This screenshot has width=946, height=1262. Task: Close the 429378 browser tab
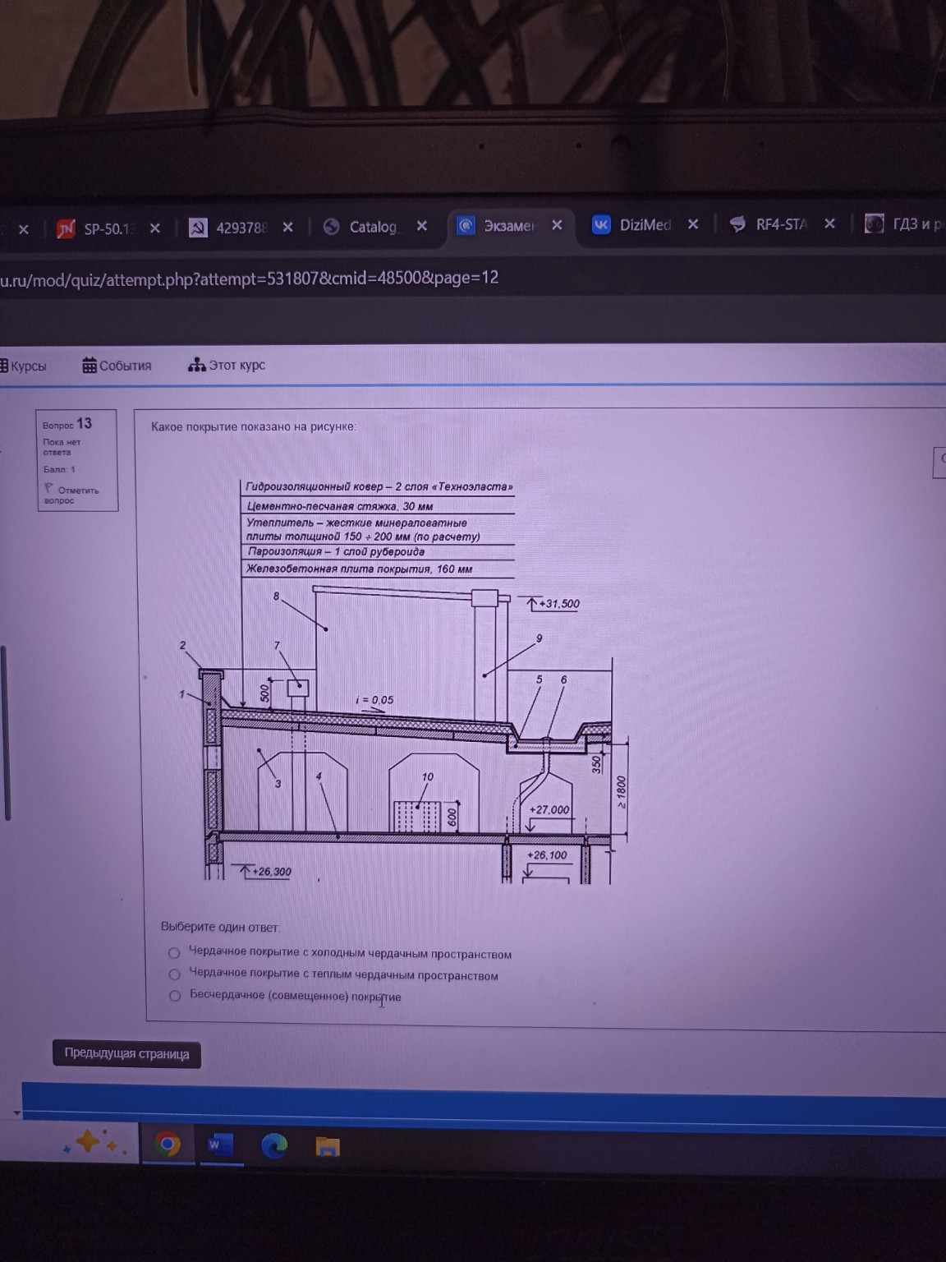click(x=287, y=228)
